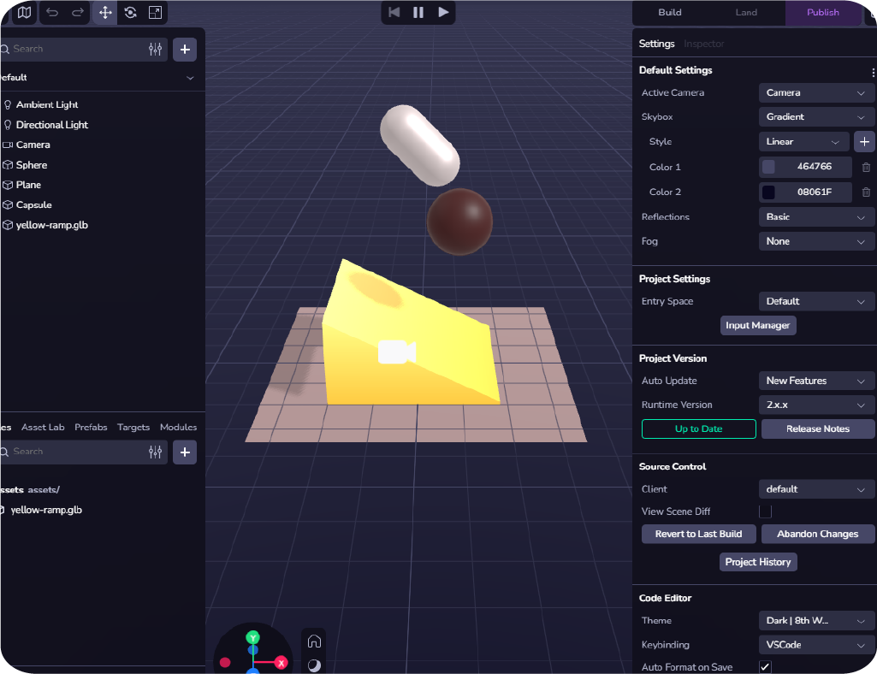The image size is (877, 674).
Task: Click the hierarchy filter sliders icon
Action: [x=155, y=50]
